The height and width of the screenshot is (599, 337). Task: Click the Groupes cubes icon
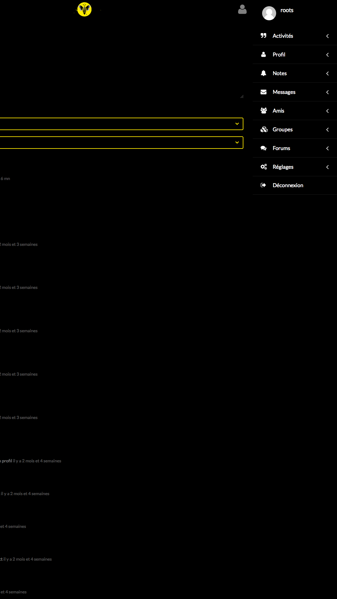[x=264, y=129]
